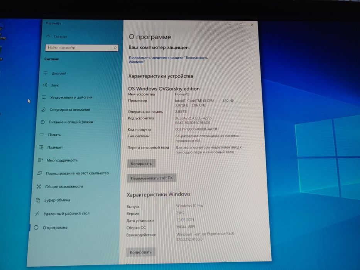Click the clipboard icon beside Буфер обмена
The height and width of the screenshot is (270, 360).
pyautogui.click(x=38, y=200)
